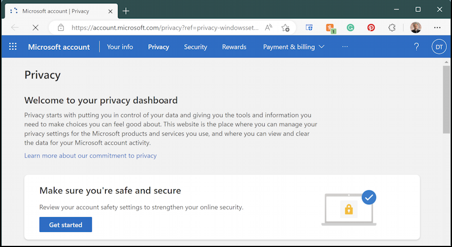Image resolution: width=452 pixels, height=247 pixels.
Task: Click the page vertical scrollbar thumb
Action: [x=446, y=99]
